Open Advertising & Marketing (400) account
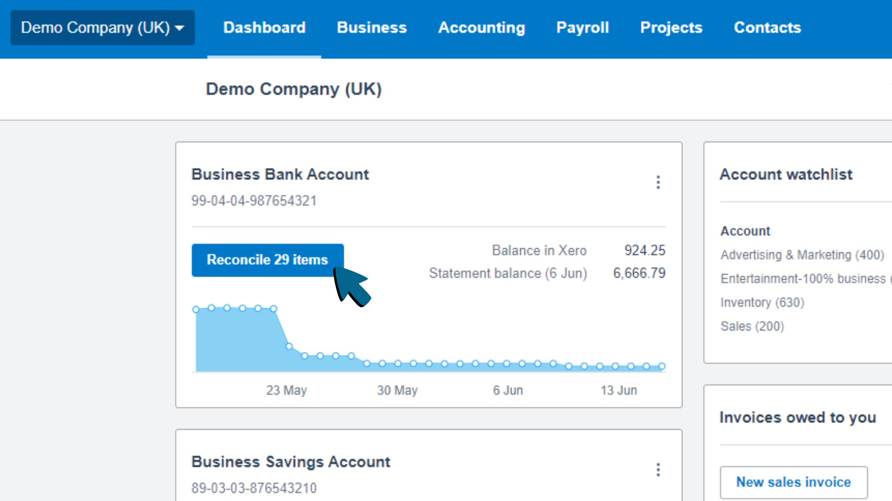This screenshot has height=501, width=892. click(x=802, y=255)
